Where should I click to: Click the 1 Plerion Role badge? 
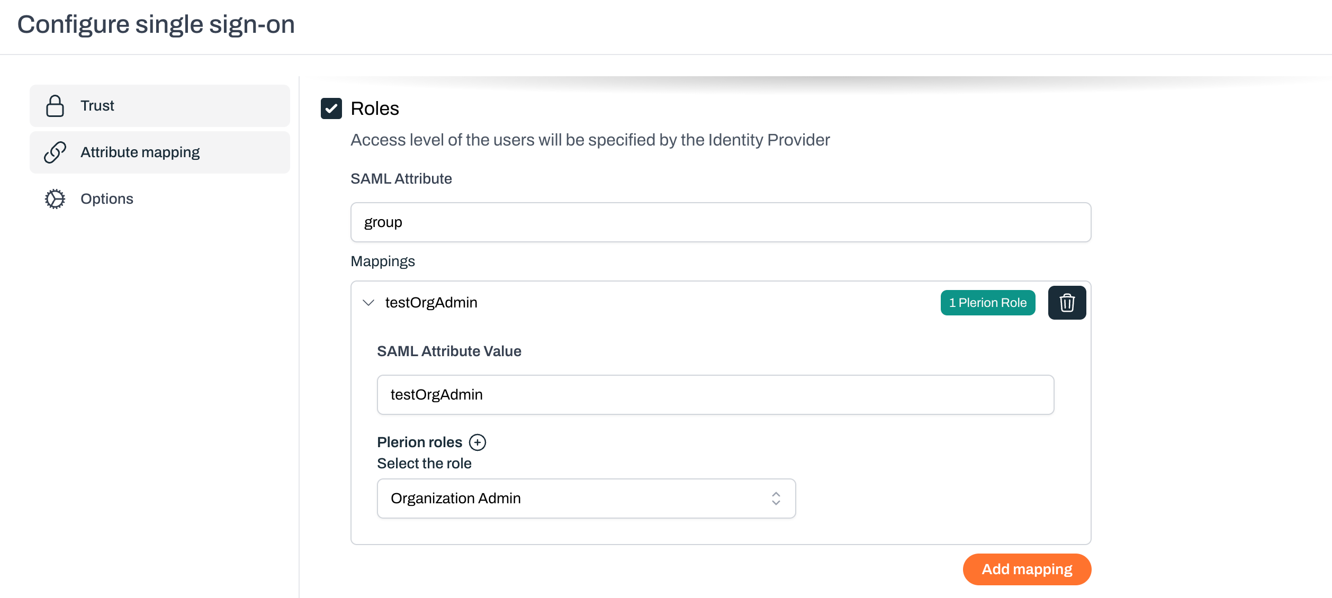coord(987,303)
